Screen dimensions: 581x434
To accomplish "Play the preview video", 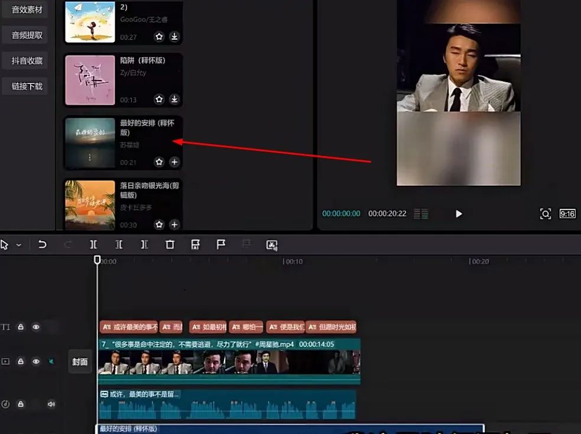I will point(459,213).
